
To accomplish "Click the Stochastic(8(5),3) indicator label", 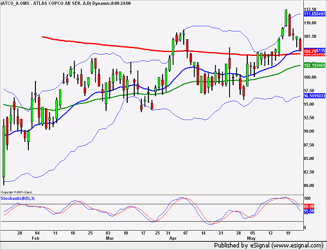I will click(x=18, y=199).
